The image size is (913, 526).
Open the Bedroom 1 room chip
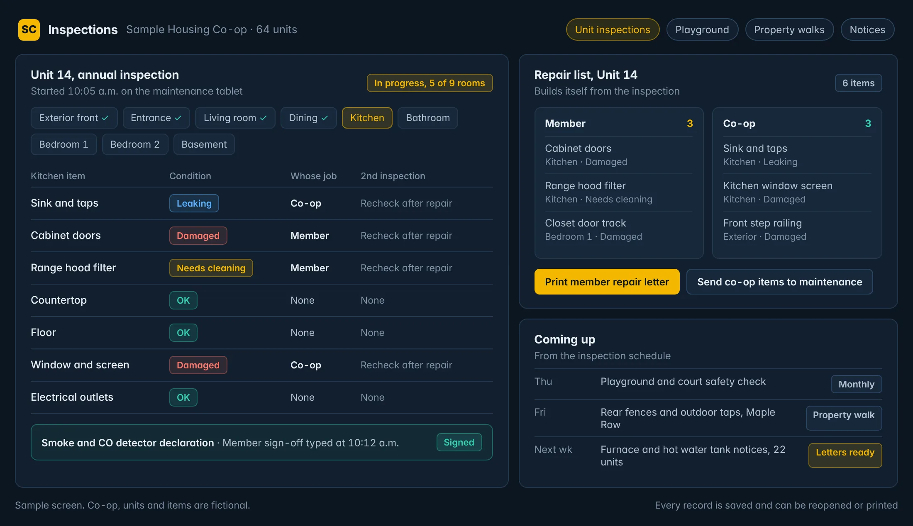click(x=63, y=144)
